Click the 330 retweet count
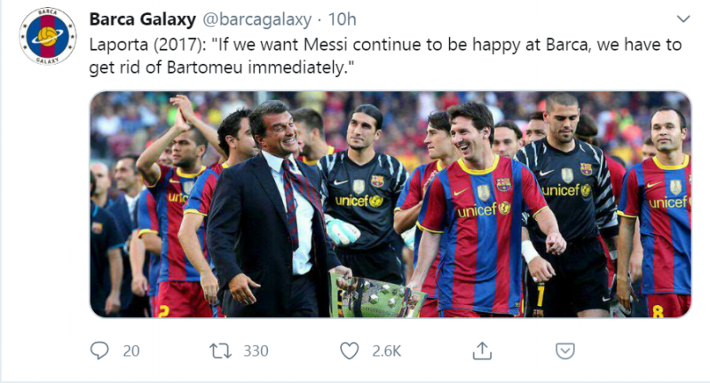 pyautogui.click(x=256, y=350)
